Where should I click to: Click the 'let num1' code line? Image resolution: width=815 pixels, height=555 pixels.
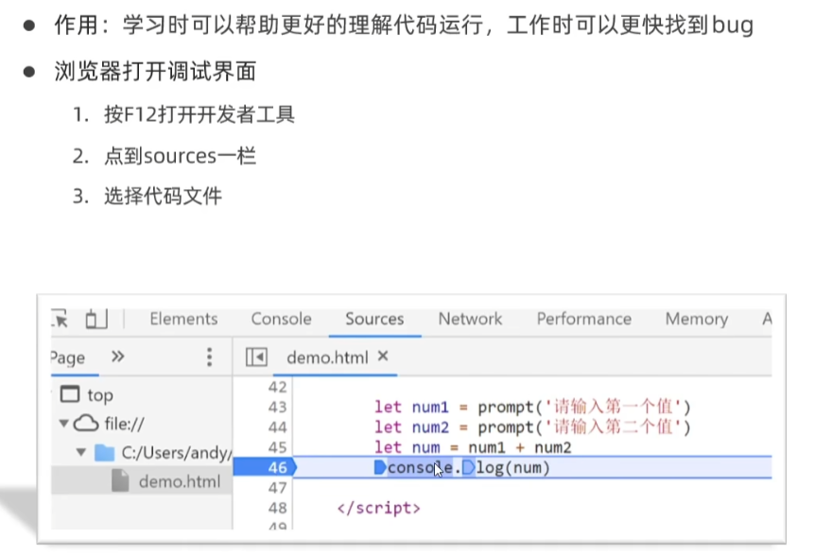tap(532, 407)
